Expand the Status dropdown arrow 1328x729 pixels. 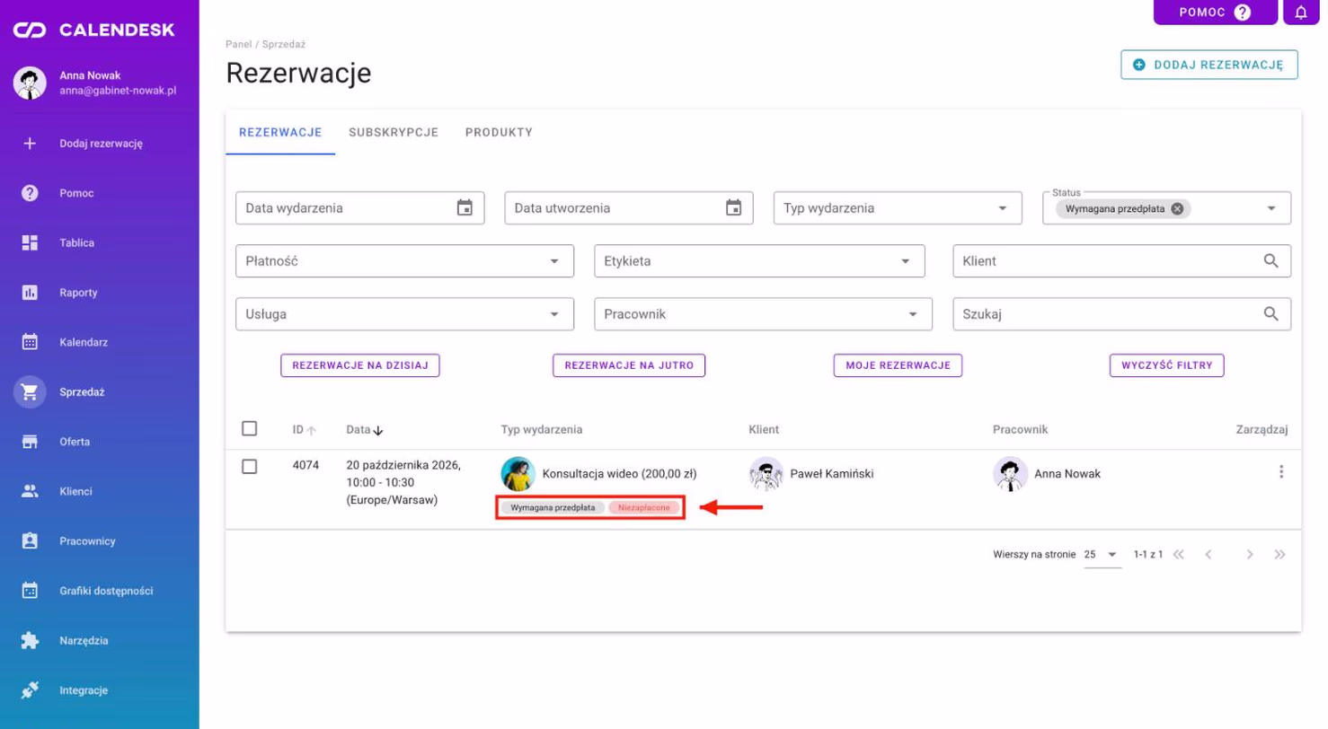click(x=1271, y=208)
